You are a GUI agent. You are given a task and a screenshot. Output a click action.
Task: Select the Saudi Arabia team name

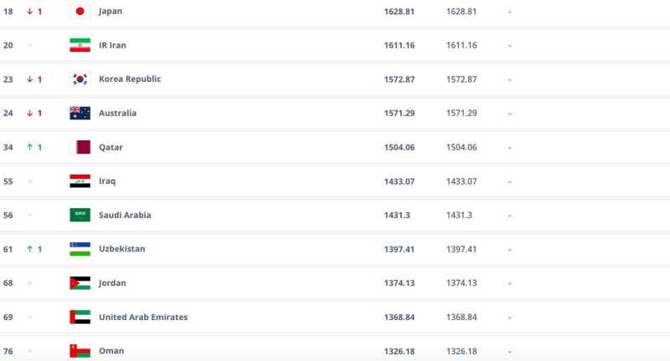tap(125, 215)
